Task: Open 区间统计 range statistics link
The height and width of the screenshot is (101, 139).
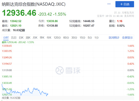Action: 114,38
